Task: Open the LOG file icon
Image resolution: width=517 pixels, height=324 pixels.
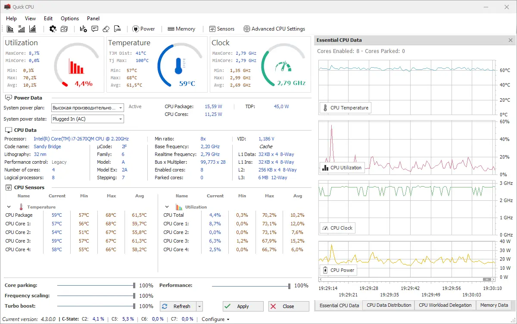Action: 118,29
